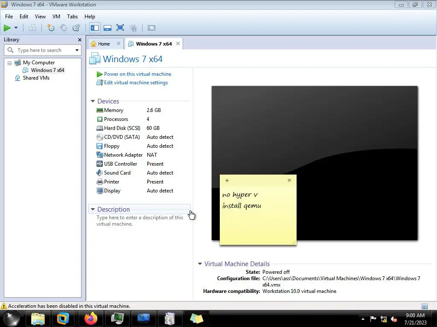Open the power options dropdown arrow
Image resolution: width=437 pixels, height=327 pixels.
point(16,28)
